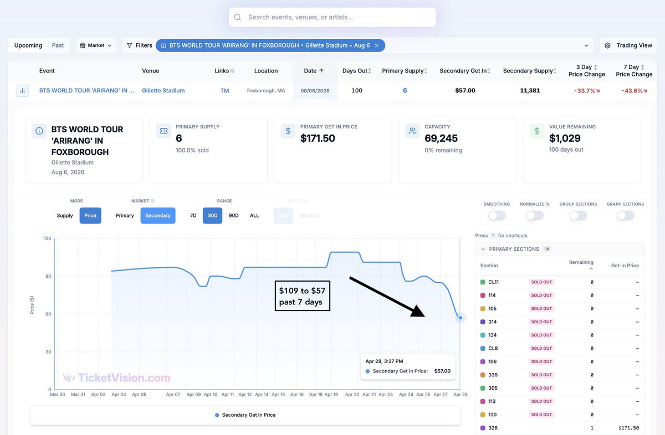Sort by Primary Supply column
The width and height of the screenshot is (665, 435).
426,71
